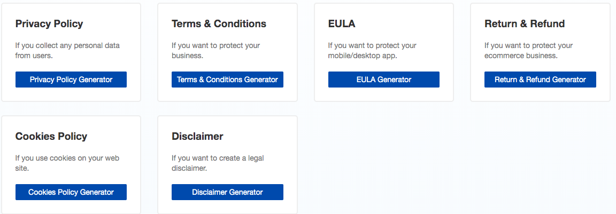
Task: Open the Disclaimer Generator
Action: [227, 192]
